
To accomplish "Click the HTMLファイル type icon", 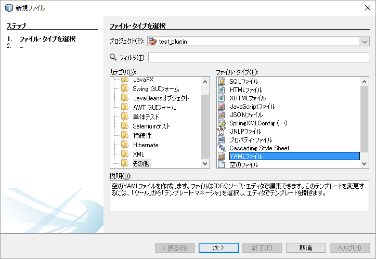I will 222,90.
